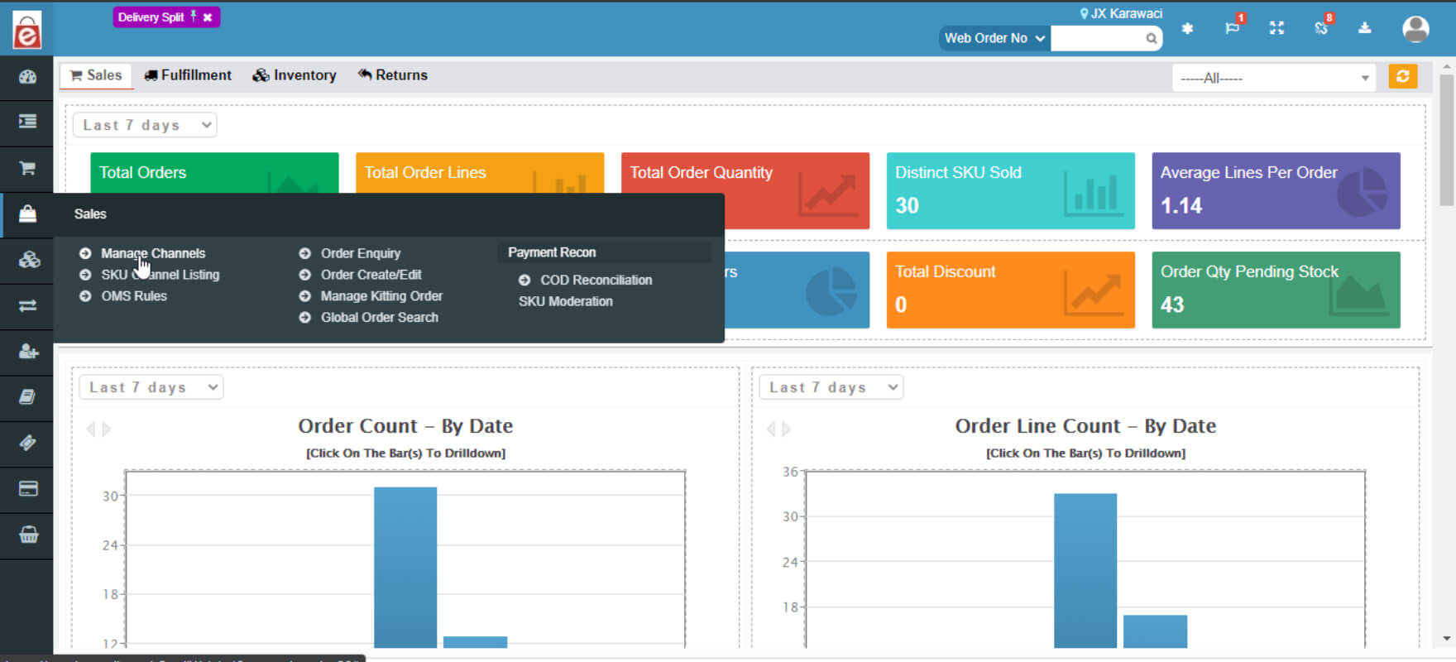Image resolution: width=1456 pixels, height=662 pixels.
Task: Open SKU Moderation menu item
Action: [x=566, y=302]
